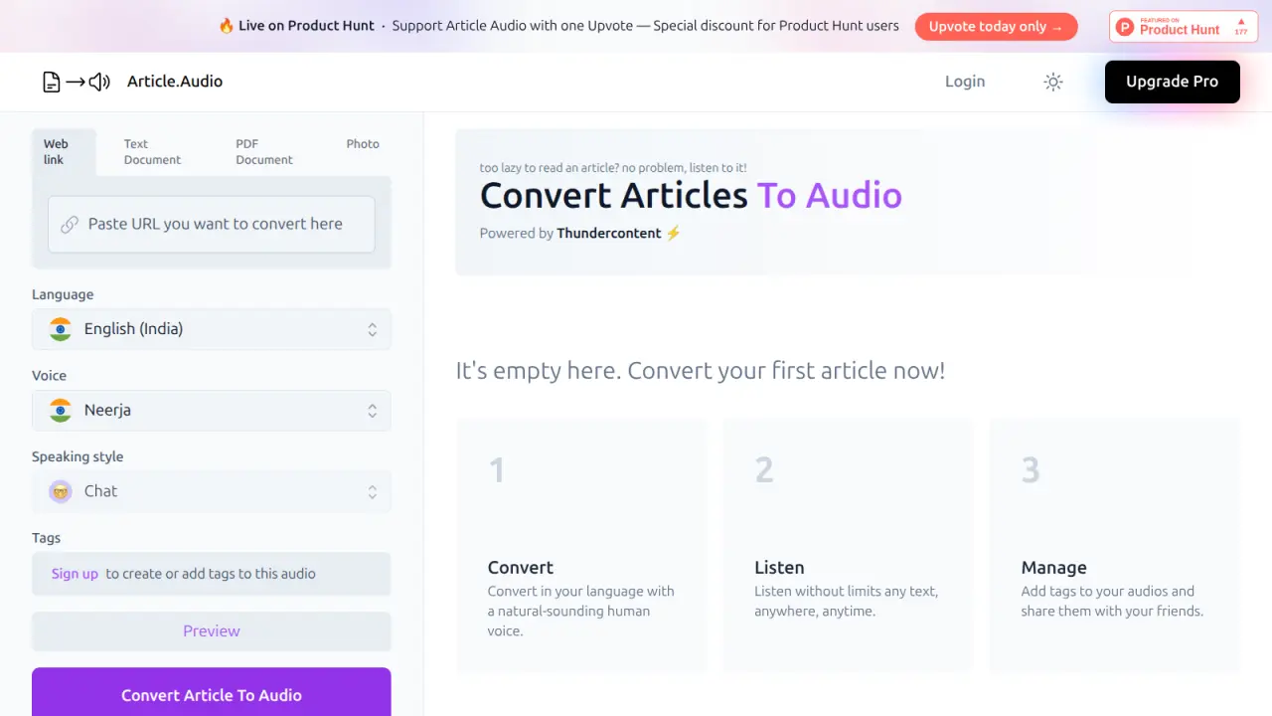Screen dimensions: 1272x716
Task: Click the Product Hunt P logo badge
Action: [x=1124, y=27]
